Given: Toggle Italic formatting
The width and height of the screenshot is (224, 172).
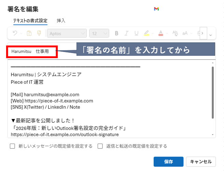Looking at the screenshot, I should [126, 34].
